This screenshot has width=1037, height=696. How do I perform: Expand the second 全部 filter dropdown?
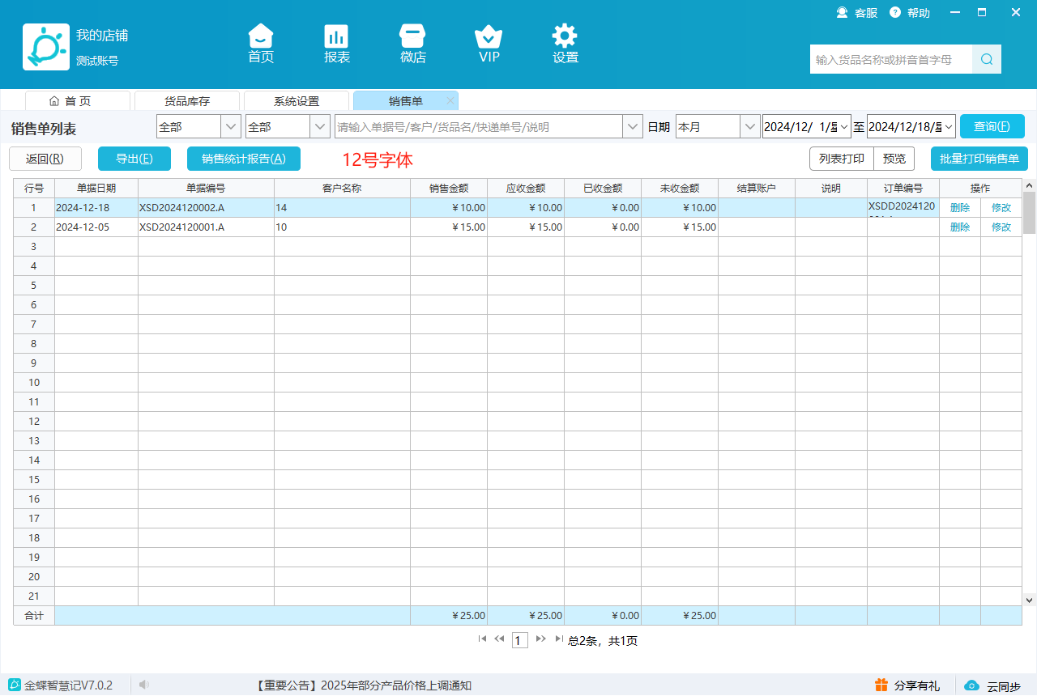click(x=320, y=126)
